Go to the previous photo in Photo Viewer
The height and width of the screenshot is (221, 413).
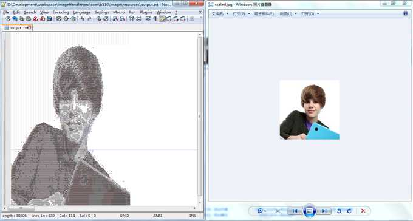295,211
